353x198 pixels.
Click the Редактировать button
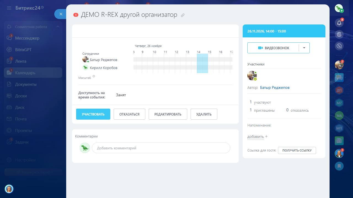coord(168,114)
